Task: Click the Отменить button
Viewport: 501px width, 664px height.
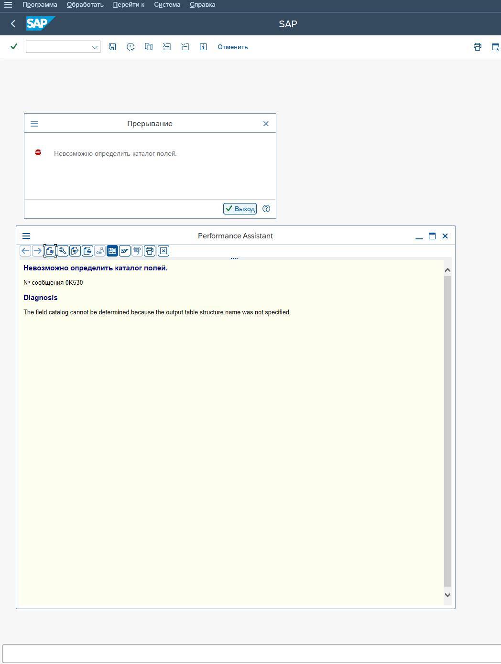Action: [232, 47]
